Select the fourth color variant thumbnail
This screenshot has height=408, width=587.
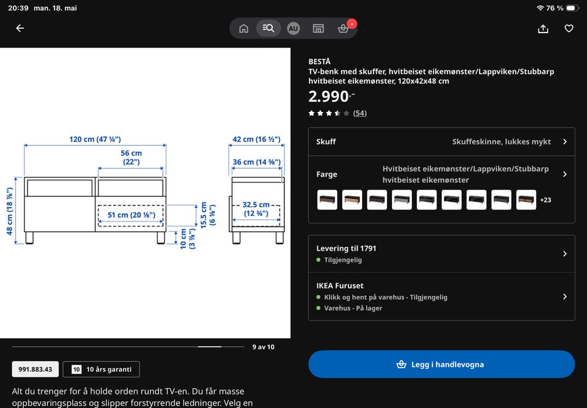(402, 199)
